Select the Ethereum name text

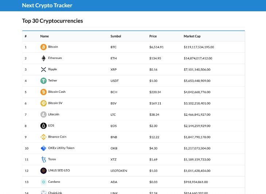(55, 58)
